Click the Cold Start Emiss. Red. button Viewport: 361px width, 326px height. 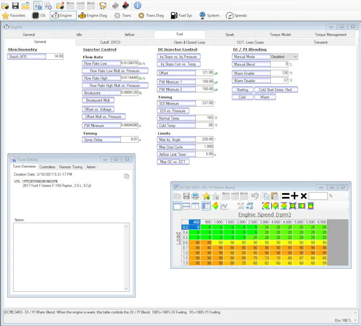click(276, 90)
